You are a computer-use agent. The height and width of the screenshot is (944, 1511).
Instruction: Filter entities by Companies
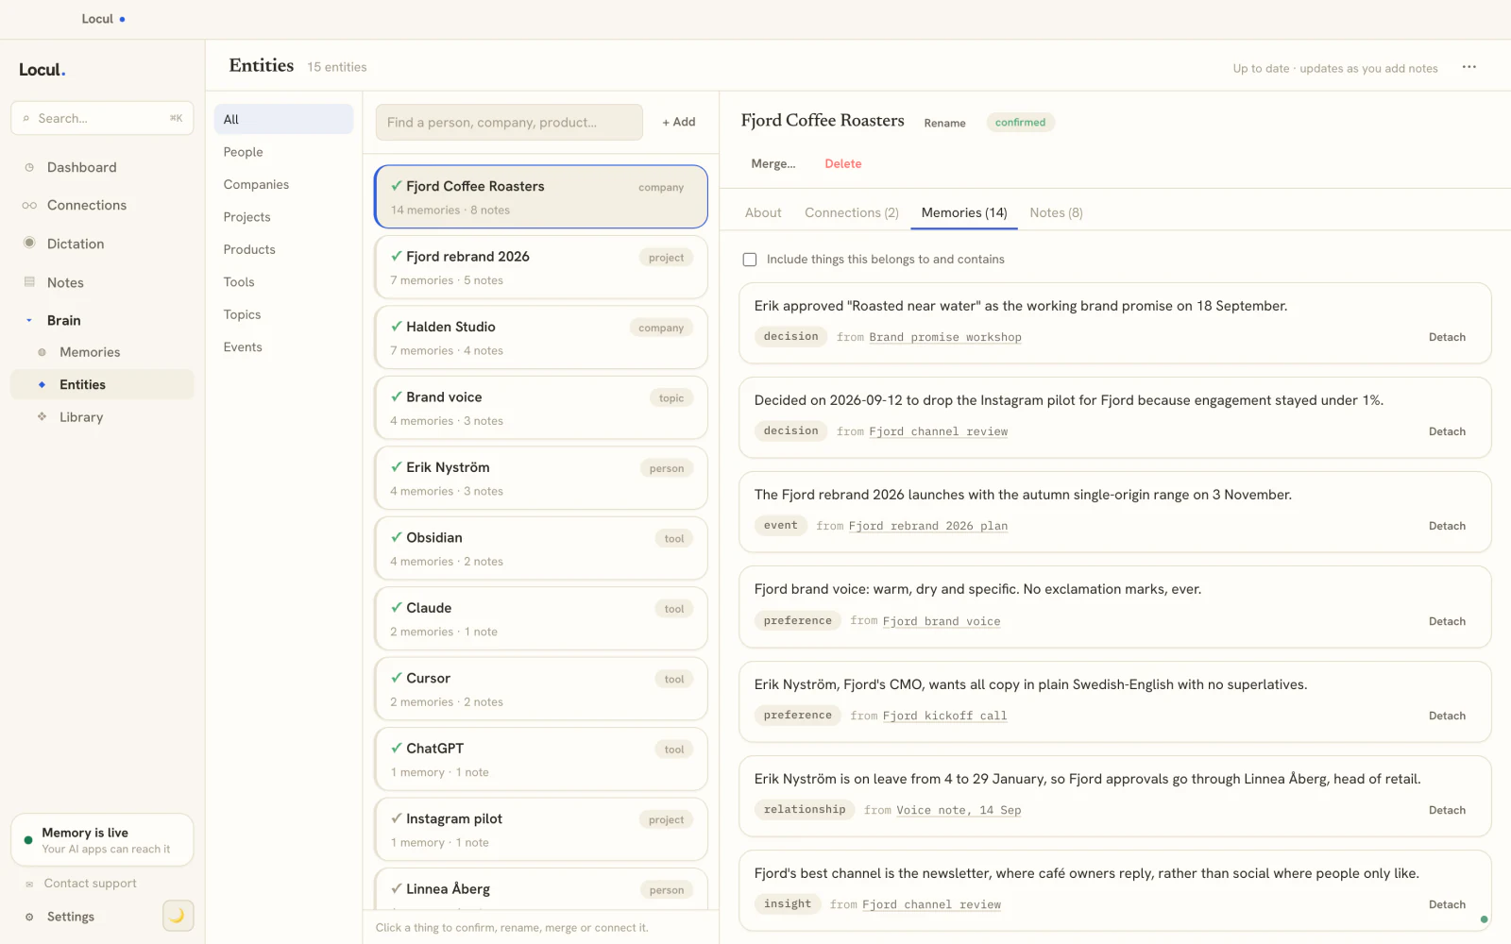click(x=283, y=184)
